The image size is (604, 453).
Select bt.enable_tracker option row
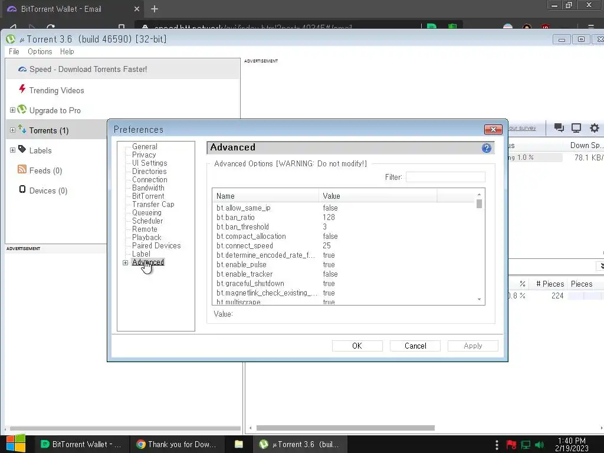[344, 274]
